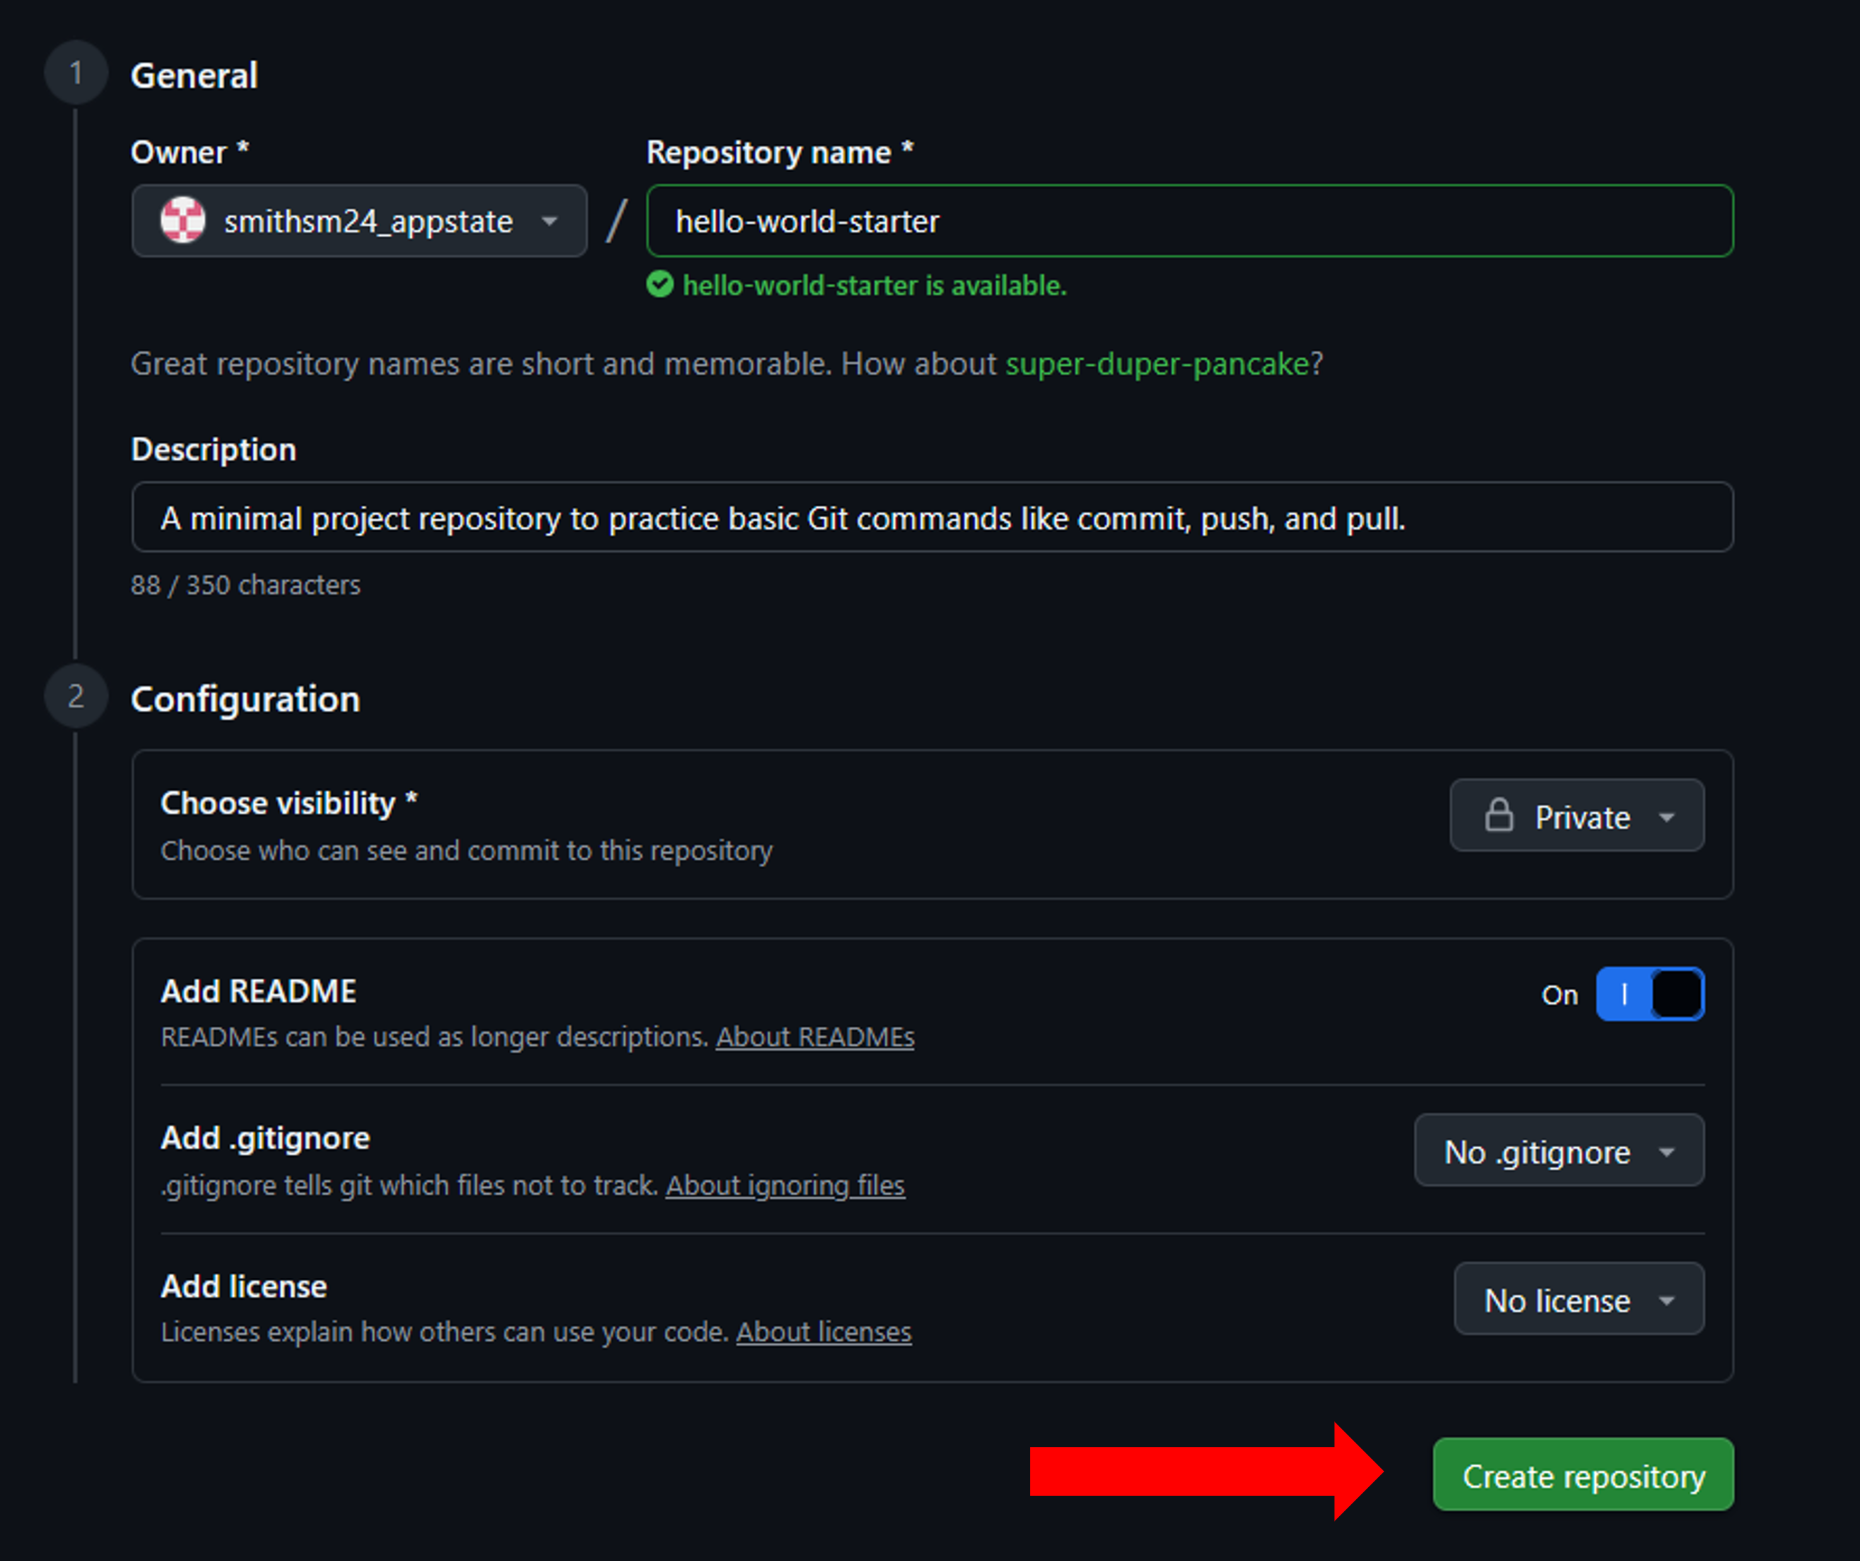Viewport: 1860px width, 1561px height.
Task: Open the No .gitignore dropdown
Action: (1558, 1151)
